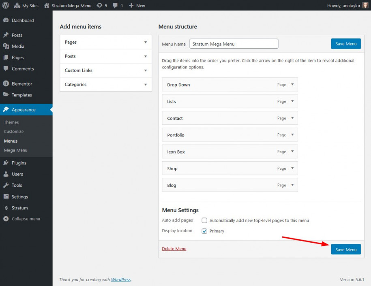Click the Delete Menu link
The image size is (371, 286).
(x=174, y=249)
